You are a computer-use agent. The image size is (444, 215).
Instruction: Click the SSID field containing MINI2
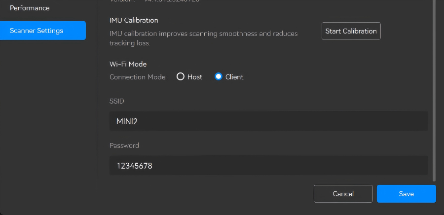[268, 121]
